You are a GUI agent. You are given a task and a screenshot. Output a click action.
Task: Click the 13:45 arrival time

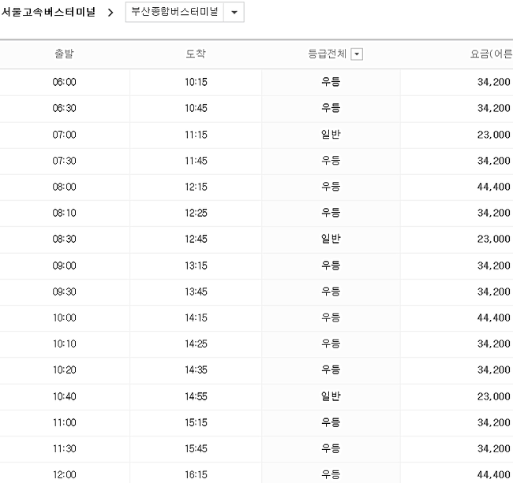196,292
